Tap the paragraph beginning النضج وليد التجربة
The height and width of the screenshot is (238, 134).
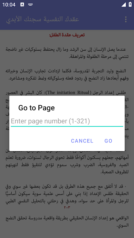[x=67, y=75]
